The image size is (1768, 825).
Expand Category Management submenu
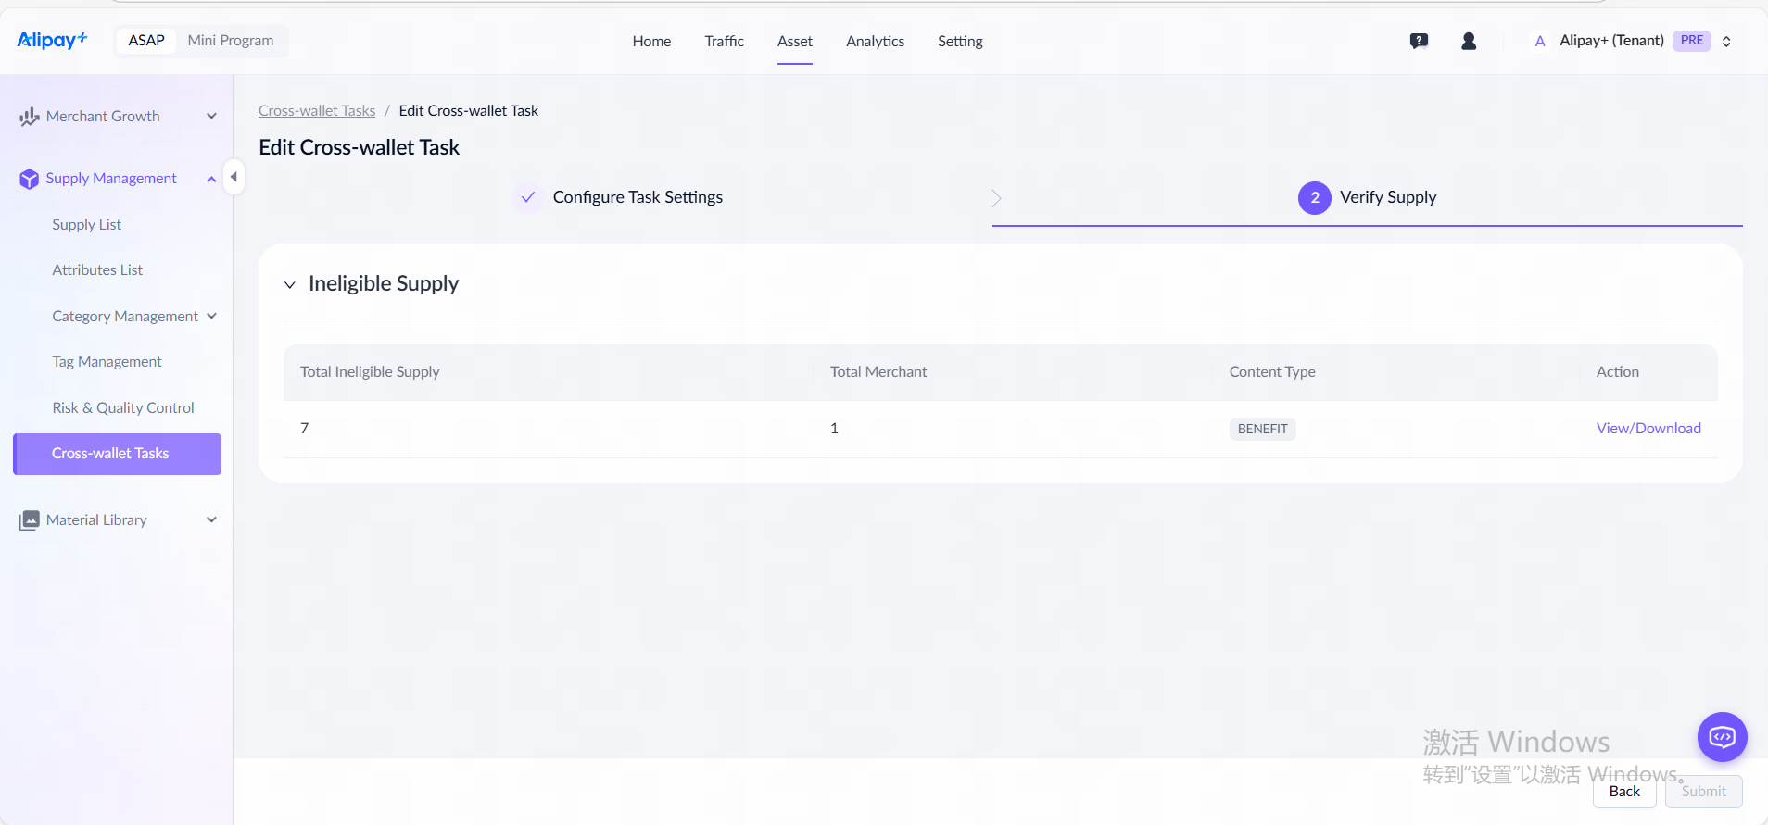click(212, 316)
